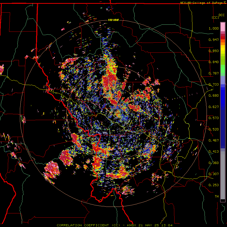Click the 0.520 scale value
Image resolution: width=227 pixels, height=227 pixels.
214,129
